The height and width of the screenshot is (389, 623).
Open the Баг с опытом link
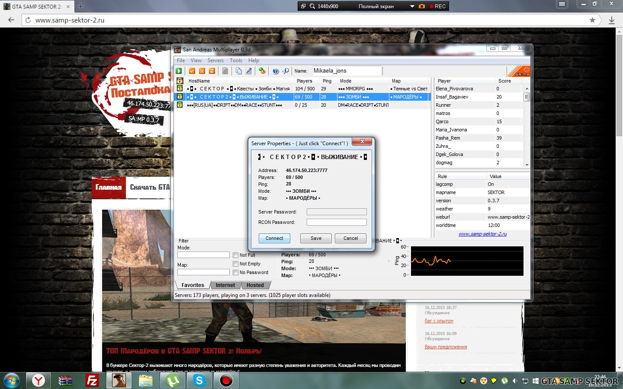coord(439,321)
